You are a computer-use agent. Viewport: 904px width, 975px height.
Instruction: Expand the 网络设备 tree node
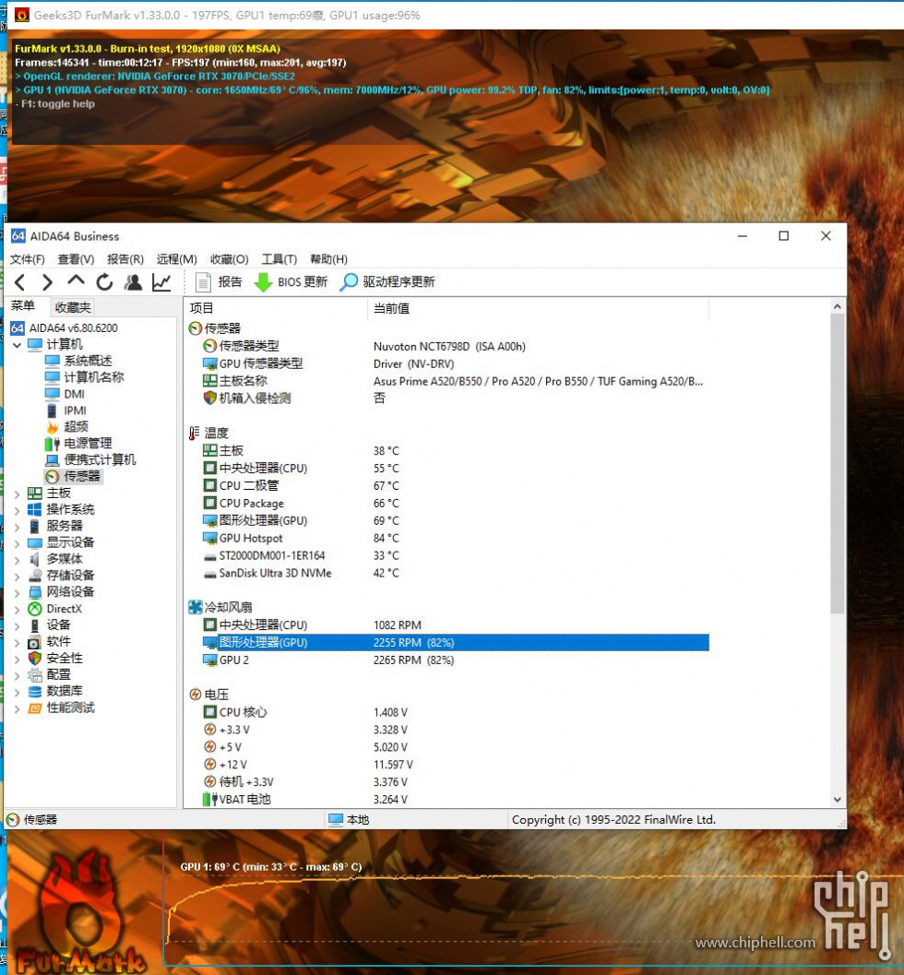(x=17, y=592)
